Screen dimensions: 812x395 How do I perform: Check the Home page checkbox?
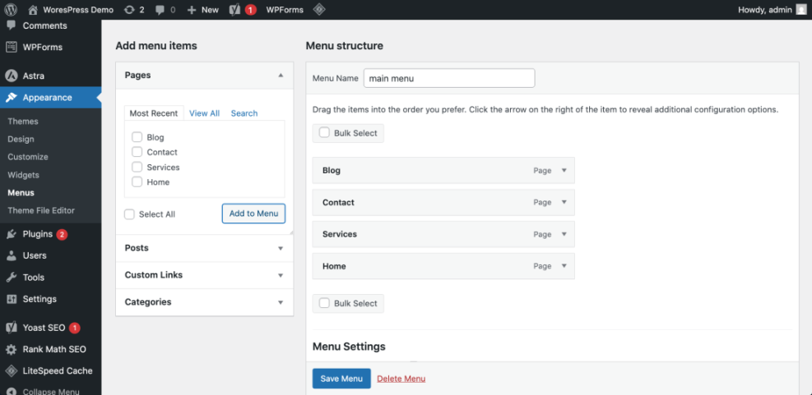[x=137, y=182]
